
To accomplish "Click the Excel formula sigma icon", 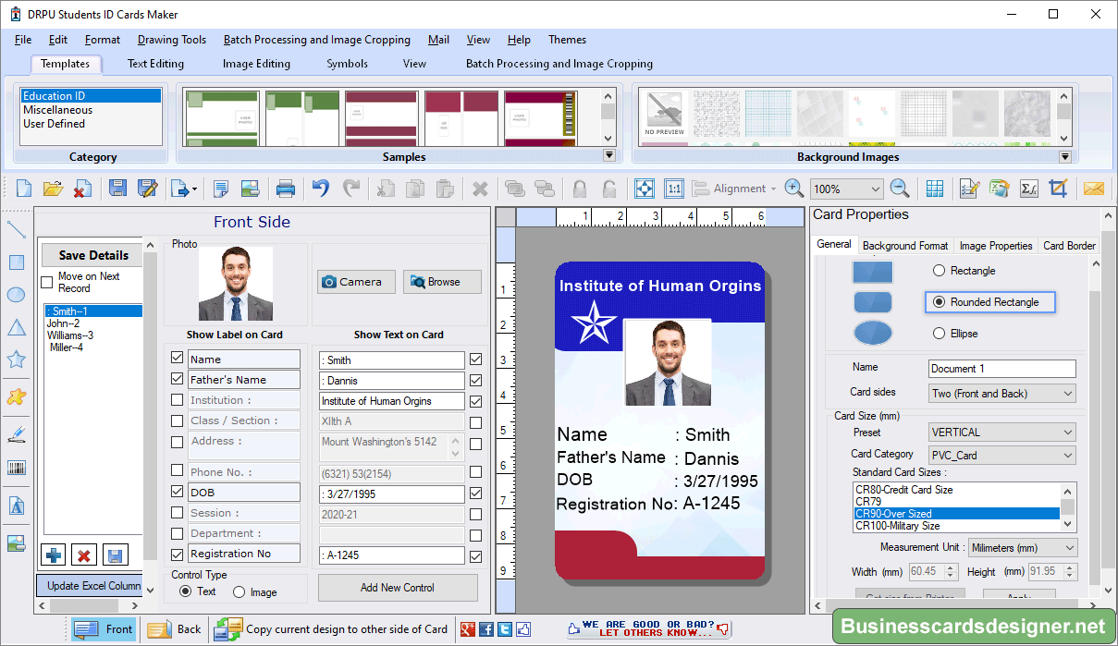I will click(1028, 189).
